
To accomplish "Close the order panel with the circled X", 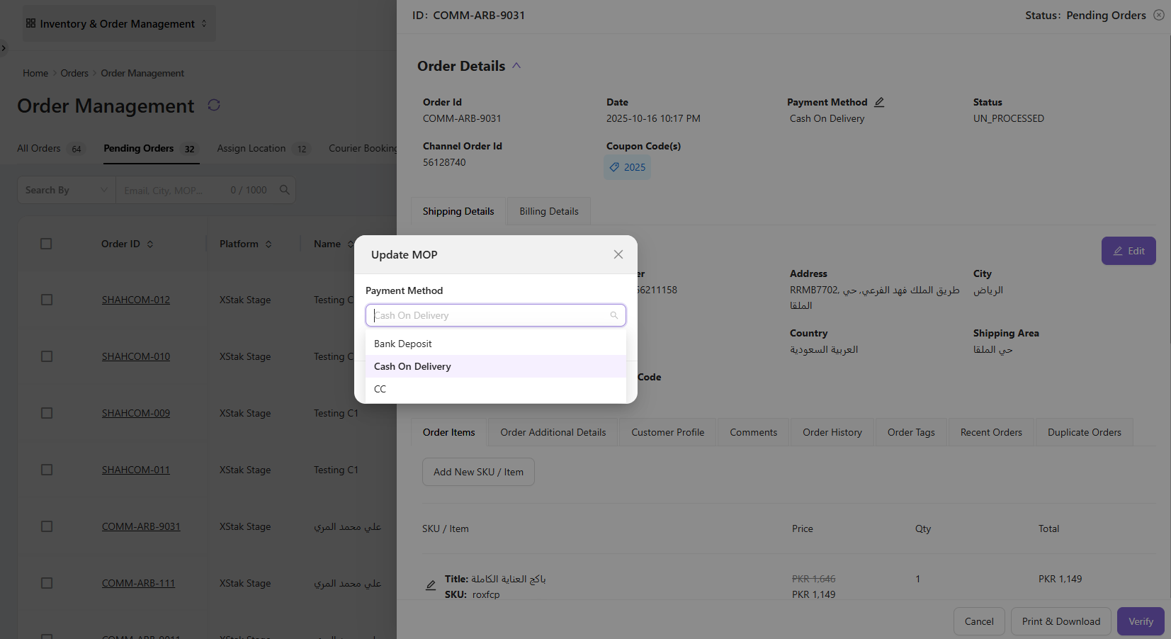I will [1159, 15].
